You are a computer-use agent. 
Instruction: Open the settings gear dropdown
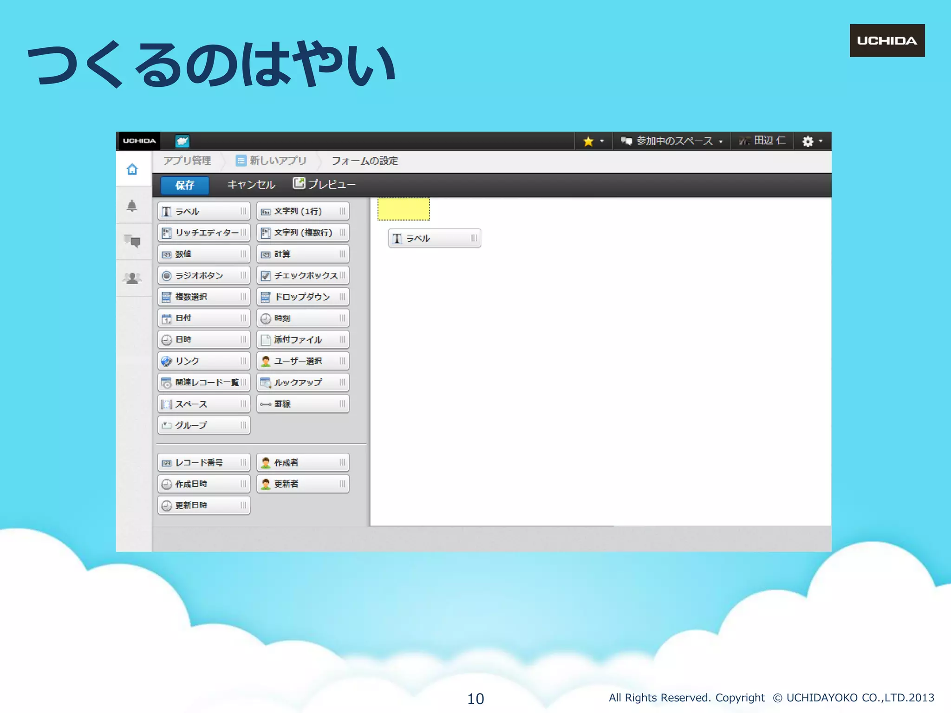(x=813, y=141)
